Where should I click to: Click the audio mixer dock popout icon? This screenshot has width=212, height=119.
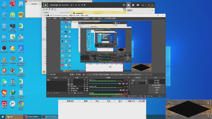tap(129, 78)
